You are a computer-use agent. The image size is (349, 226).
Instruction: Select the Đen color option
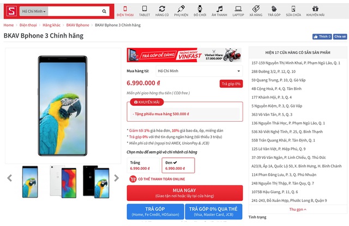178,165
